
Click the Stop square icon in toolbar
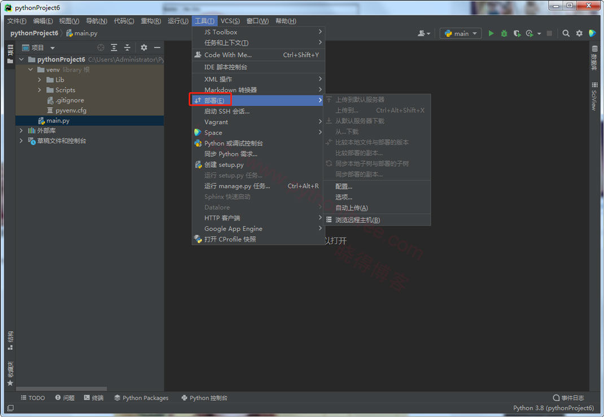pos(549,33)
